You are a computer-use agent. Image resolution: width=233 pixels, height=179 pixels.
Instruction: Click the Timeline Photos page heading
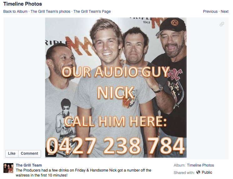[x=23, y=4]
